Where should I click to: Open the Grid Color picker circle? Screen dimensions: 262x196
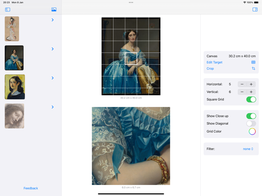(x=252, y=131)
